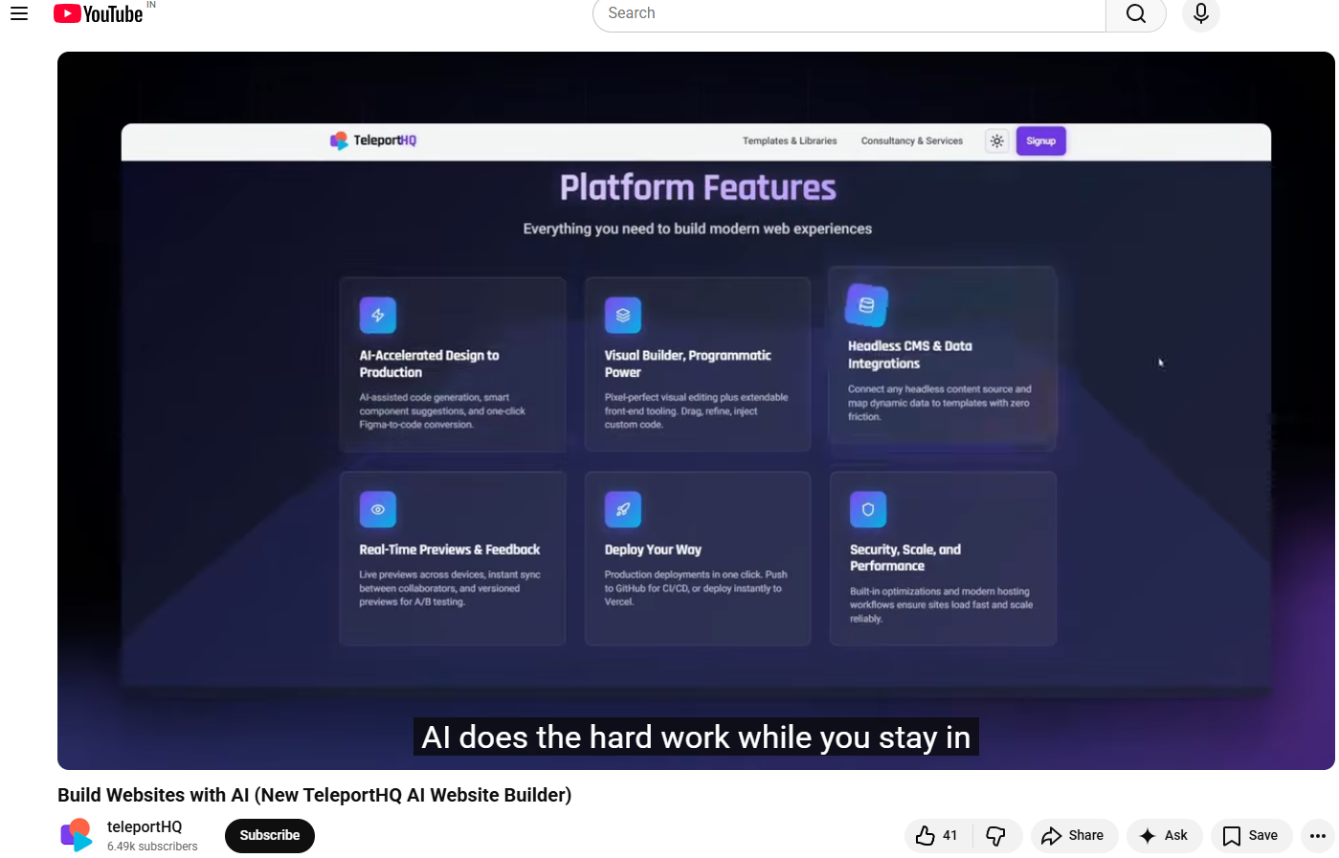
Task: Click the Deploy Your Way rocket icon
Action: pyautogui.click(x=623, y=510)
